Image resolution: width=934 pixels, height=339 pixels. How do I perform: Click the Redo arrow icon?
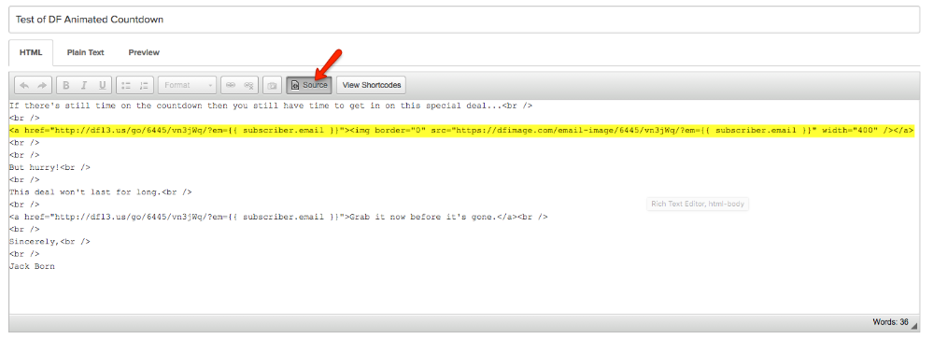tap(42, 85)
